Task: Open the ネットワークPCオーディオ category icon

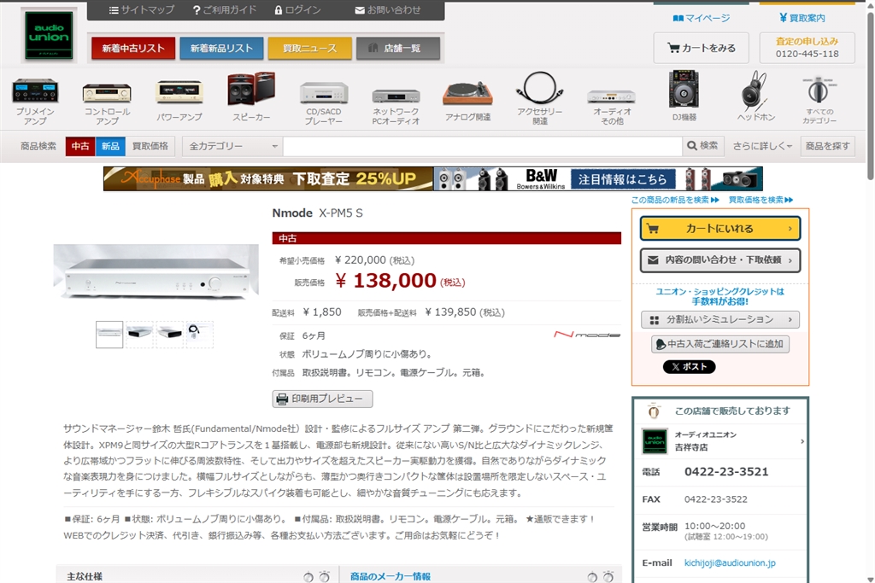Action: 396,106
